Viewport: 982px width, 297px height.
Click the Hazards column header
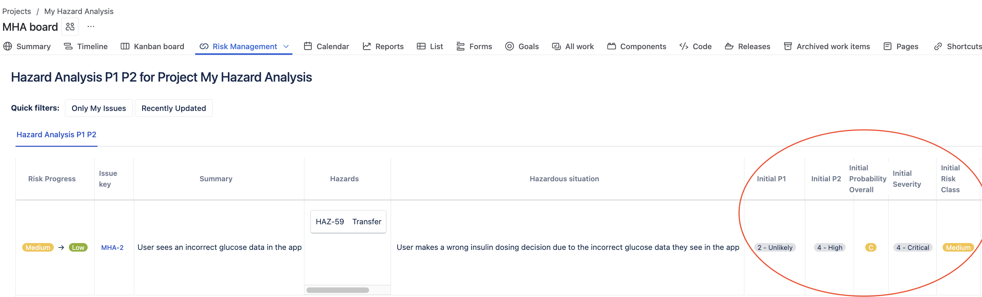click(x=344, y=179)
